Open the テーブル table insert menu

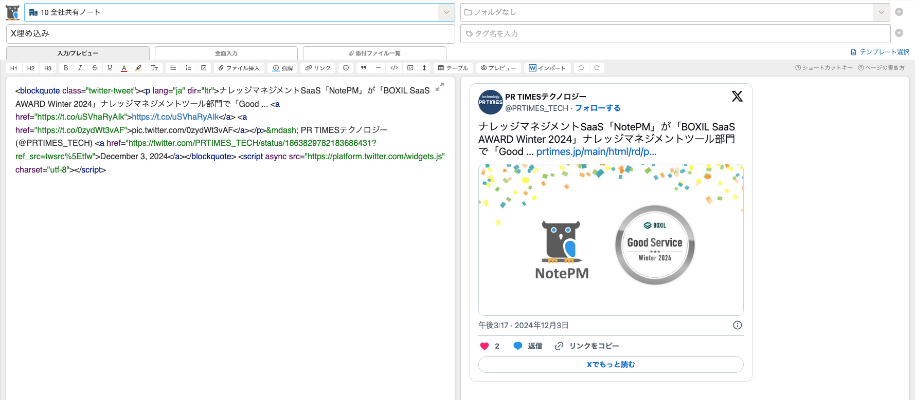point(453,68)
